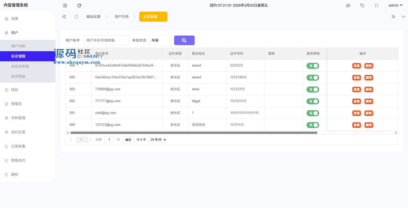
Task: Collapse the sidebar with the menu fold icon
Action: click(x=65, y=6)
